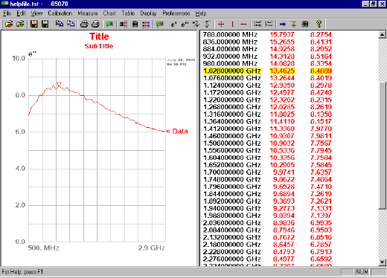Click the open-folder icon with red arrow
387x278 pixels.
[9, 24]
